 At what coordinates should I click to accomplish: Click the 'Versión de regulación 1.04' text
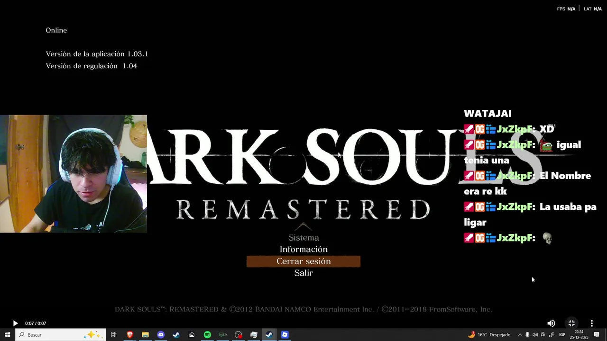tap(92, 66)
